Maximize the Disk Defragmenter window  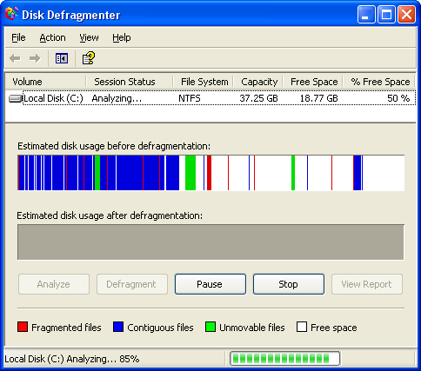click(386, 14)
